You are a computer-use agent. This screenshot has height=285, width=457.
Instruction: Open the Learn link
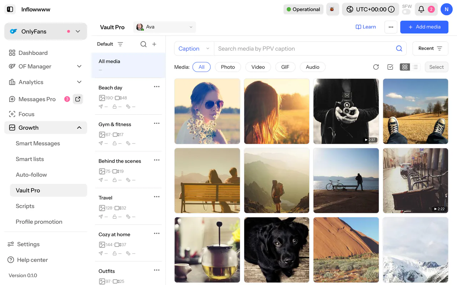366,27
